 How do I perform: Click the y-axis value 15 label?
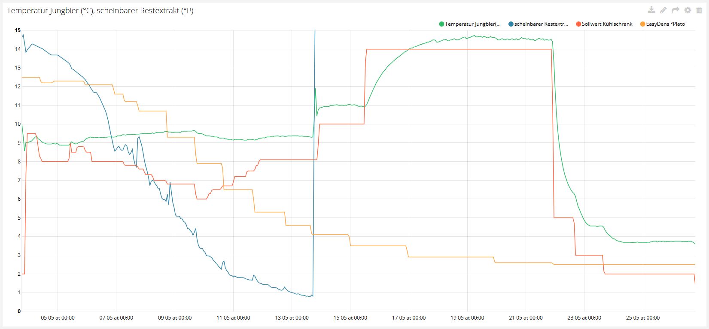pos(18,30)
